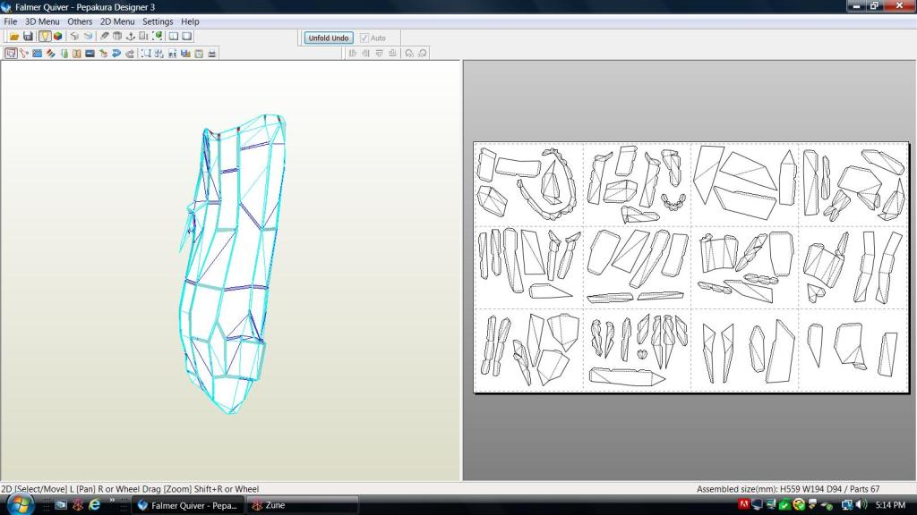
Task: Open the Settings menu
Action: (158, 21)
